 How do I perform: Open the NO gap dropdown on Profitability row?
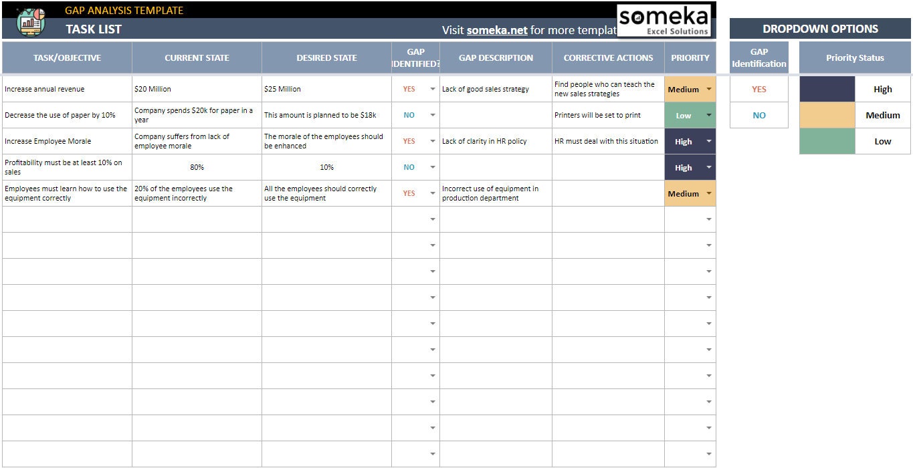click(432, 167)
